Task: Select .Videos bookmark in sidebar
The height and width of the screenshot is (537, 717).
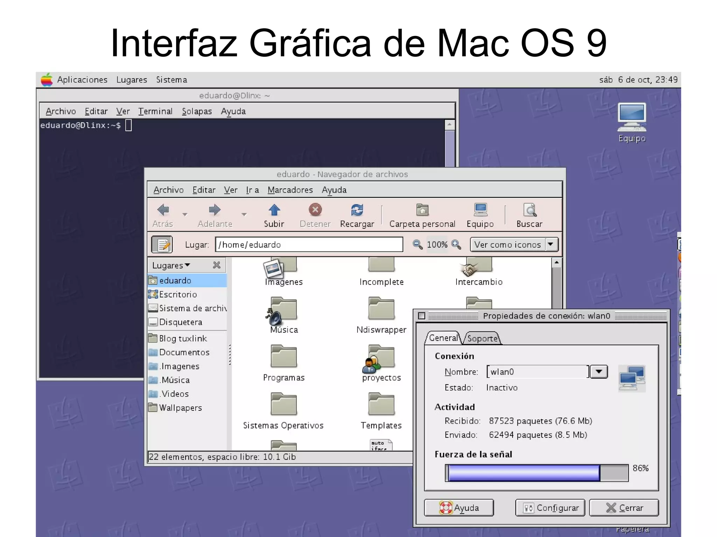Action: click(x=187, y=394)
